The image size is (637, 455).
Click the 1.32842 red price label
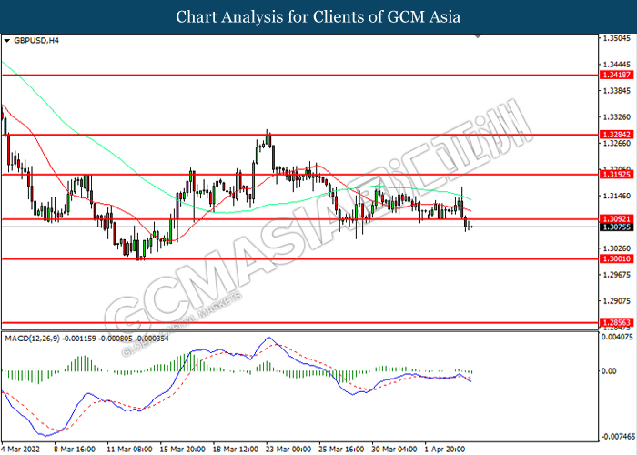pos(617,135)
